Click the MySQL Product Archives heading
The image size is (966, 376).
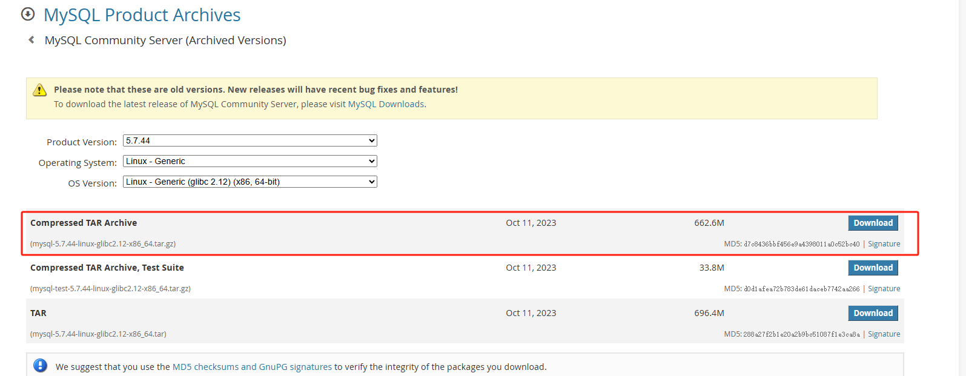142,15
